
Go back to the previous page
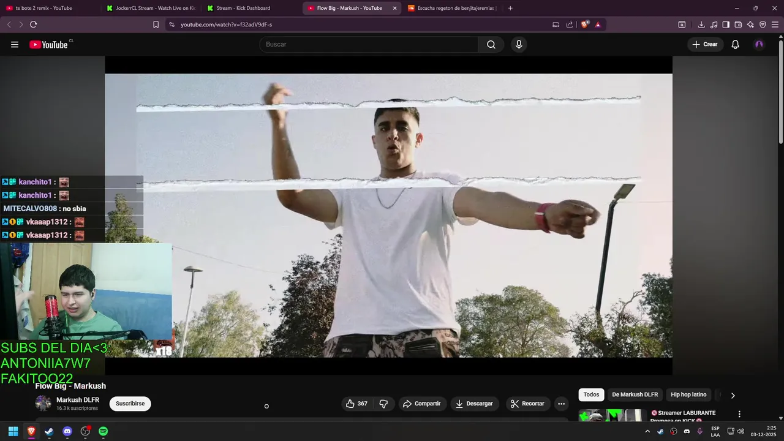(x=9, y=24)
